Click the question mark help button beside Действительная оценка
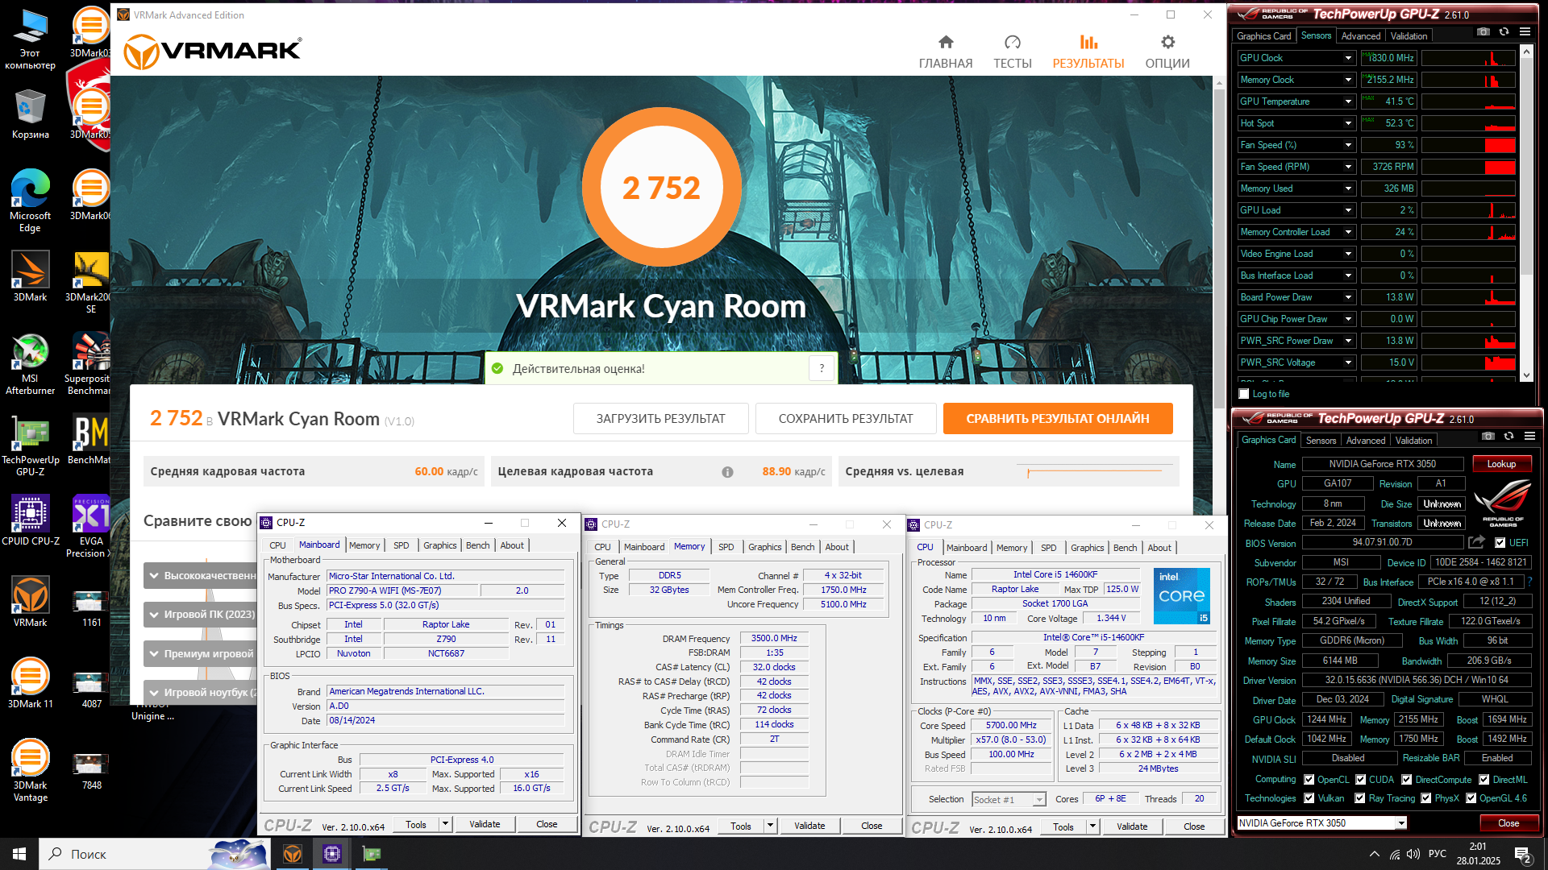Viewport: 1548px width, 870px height. point(822,368)
